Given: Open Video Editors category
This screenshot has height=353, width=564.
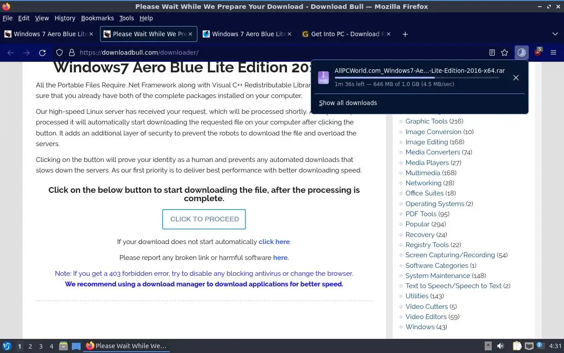Looking at the screenshot, I should [x=426, y=317].
